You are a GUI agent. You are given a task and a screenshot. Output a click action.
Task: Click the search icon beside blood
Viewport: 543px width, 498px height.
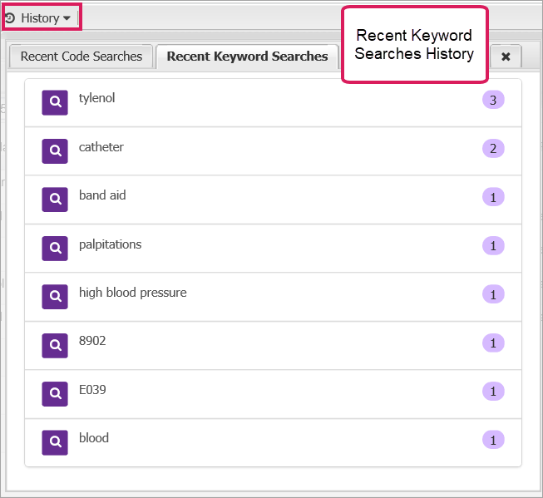click(x=55, y=441)
